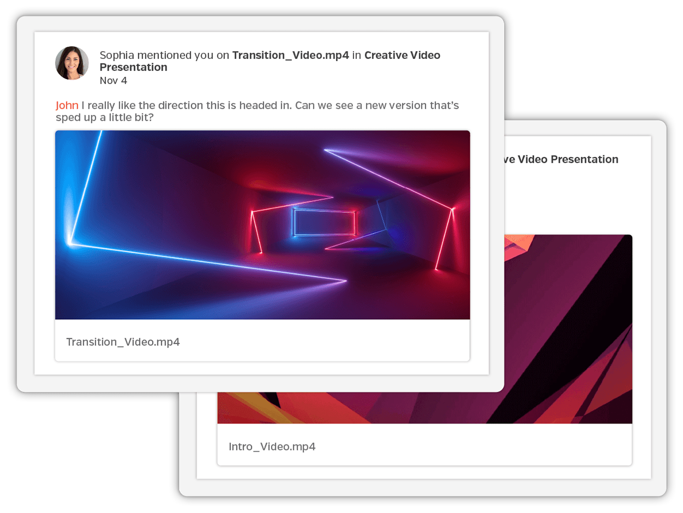Open the bold Transition_Video.mp4 link in header
This screenshot has height=513, width=683.
pyautogui.click(x=290, y=55)
